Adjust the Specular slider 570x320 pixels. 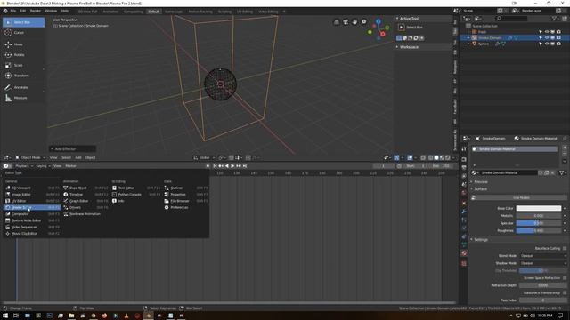[x=539, y=223]
